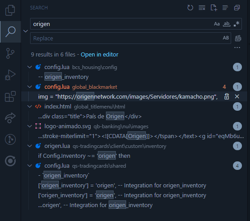View search results as tree
This screenshot has width=250, height=221.
click(x=225, y=8)
